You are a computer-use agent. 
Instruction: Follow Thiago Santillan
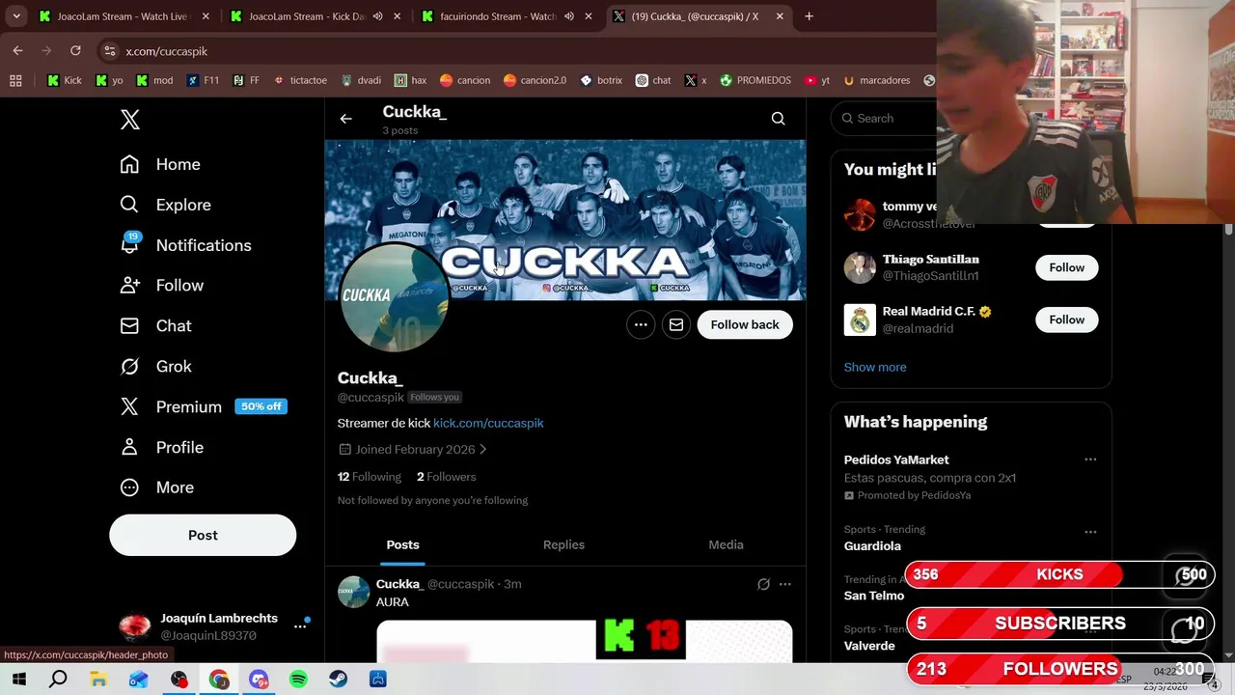point(1066,267)
